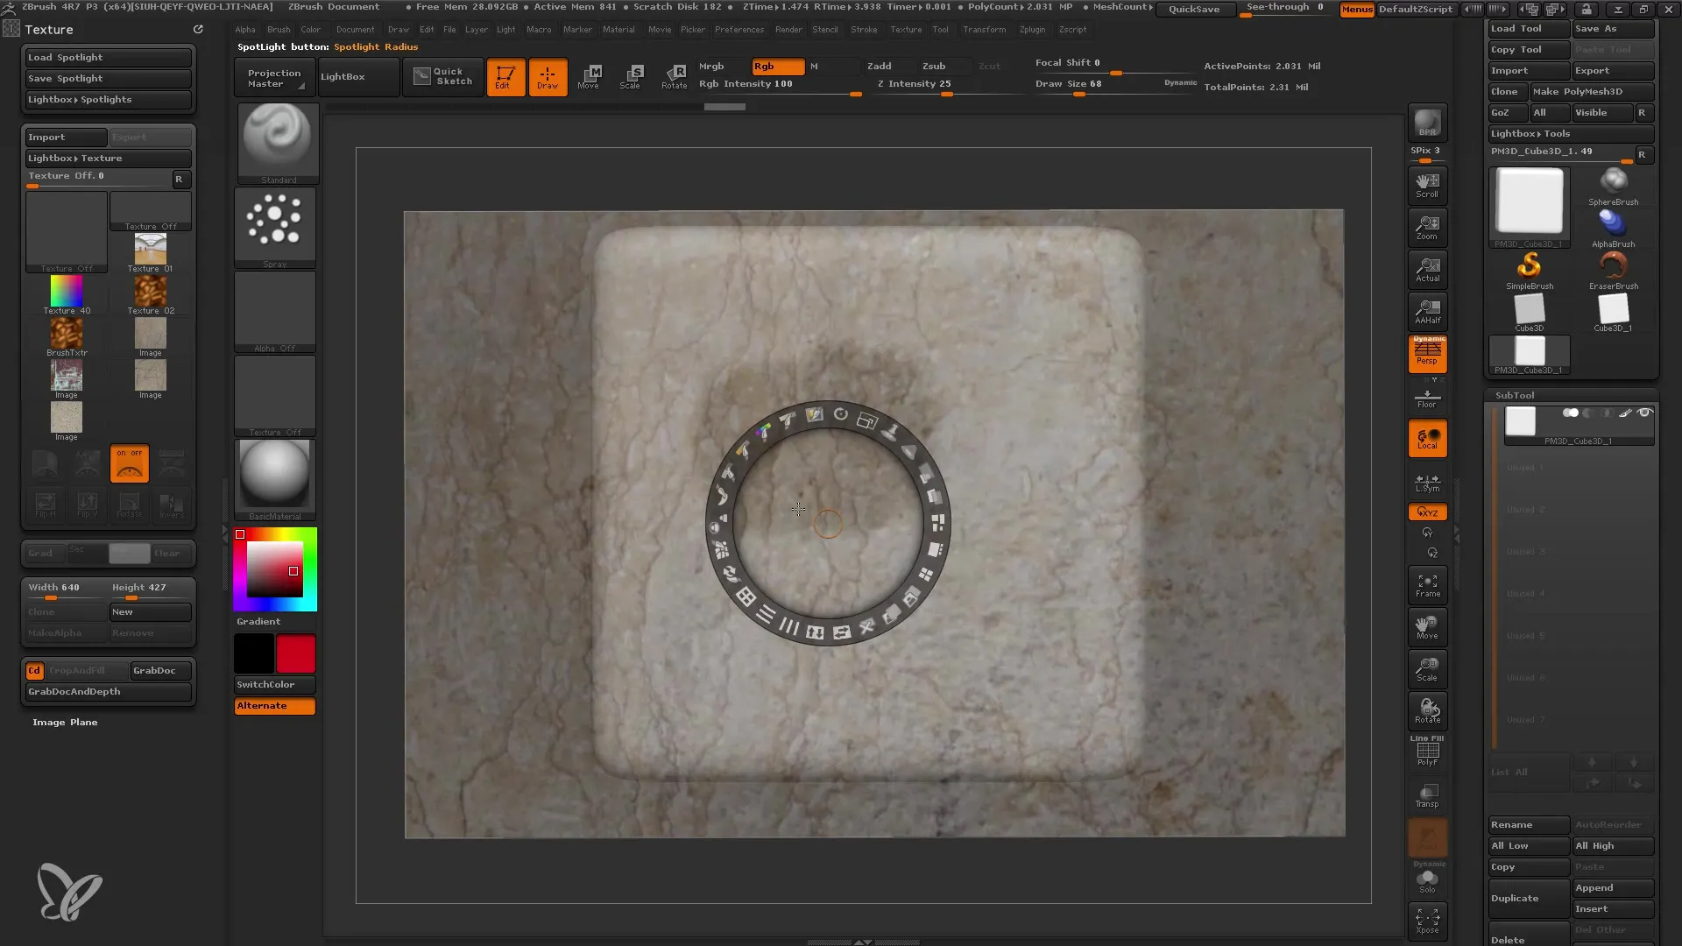Screen dimensions: 1682x946
Task: Click the Load Spotlight button
Action: point(109,58)
